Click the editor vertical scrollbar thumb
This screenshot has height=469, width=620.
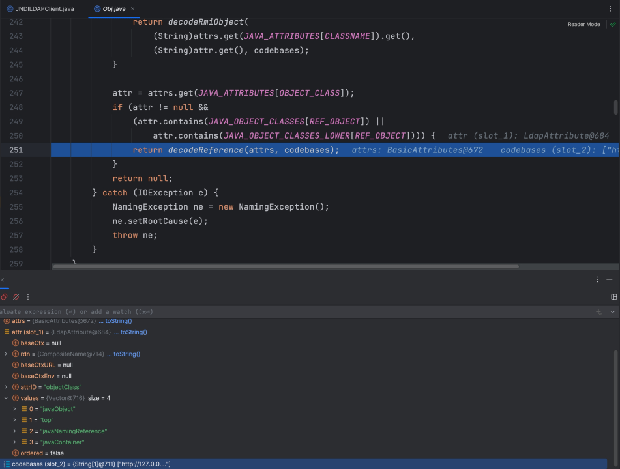tap(616, 107)
